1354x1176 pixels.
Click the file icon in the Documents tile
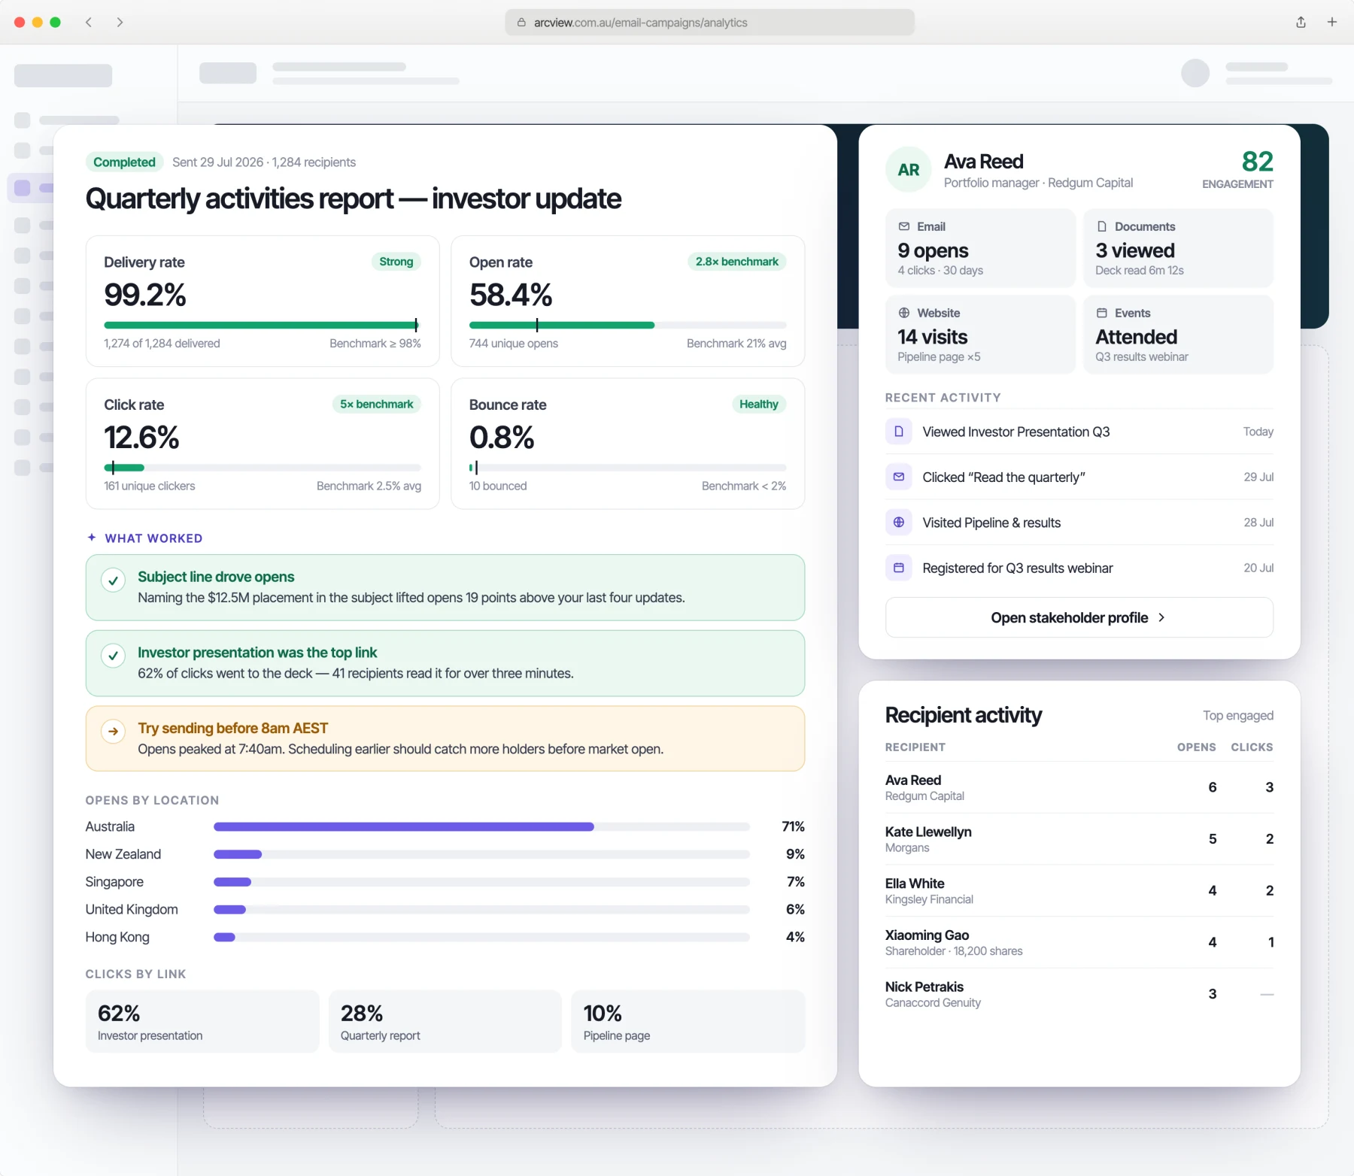(x=1101, y=226)
